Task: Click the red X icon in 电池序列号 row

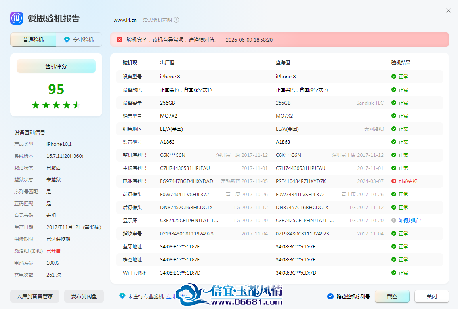Action: (394, 181)
